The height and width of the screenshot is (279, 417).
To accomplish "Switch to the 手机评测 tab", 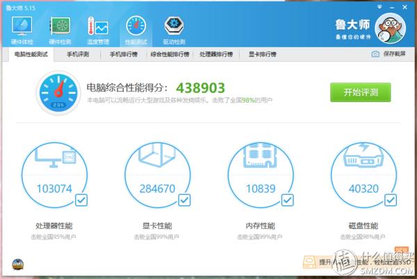I will pyautogui.click(x=78, y=54).
